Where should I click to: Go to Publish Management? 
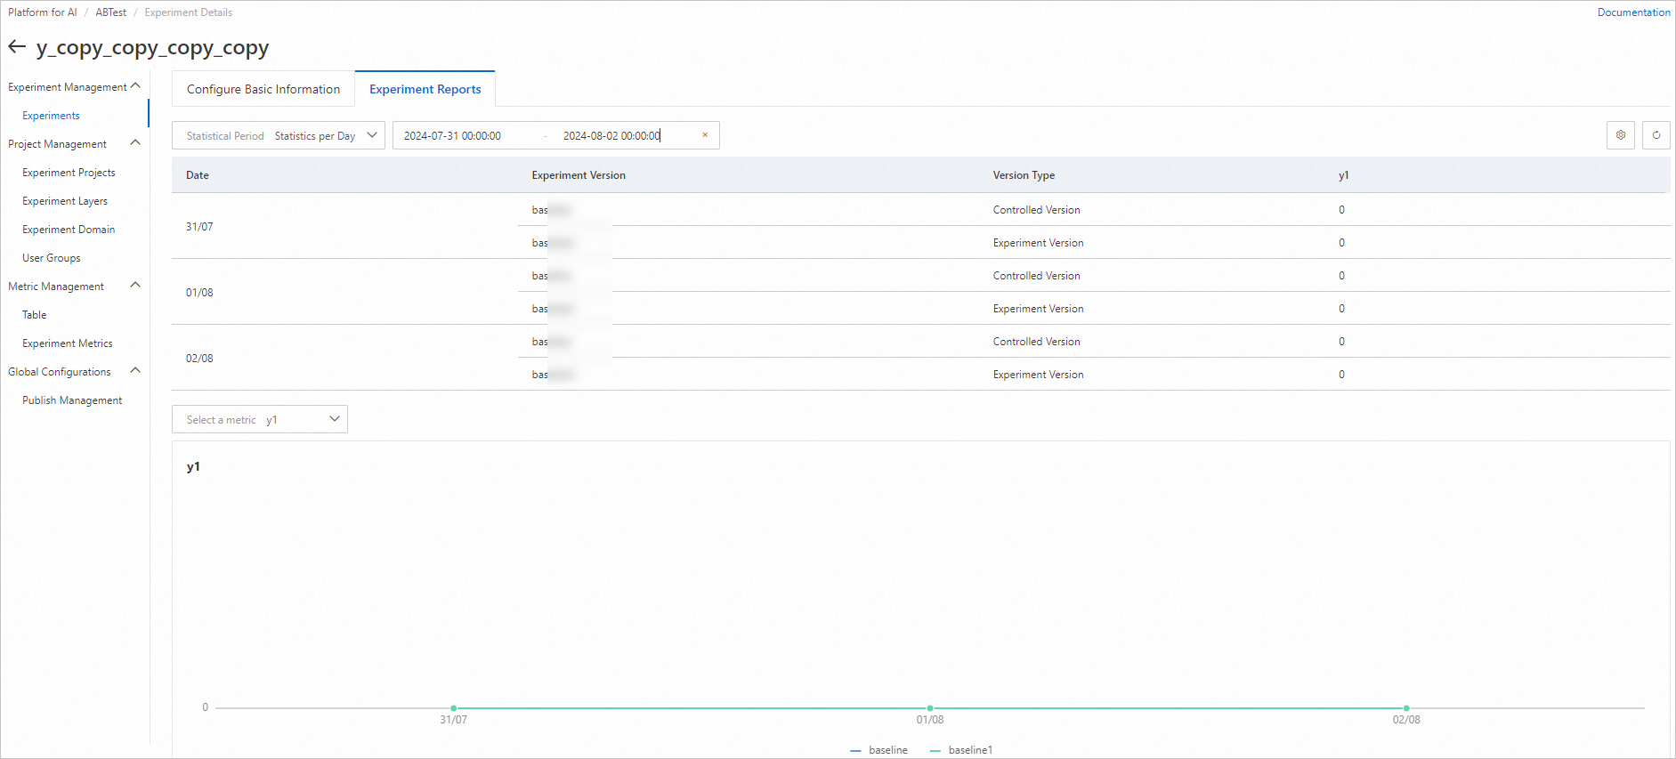(x=72, y=400)
